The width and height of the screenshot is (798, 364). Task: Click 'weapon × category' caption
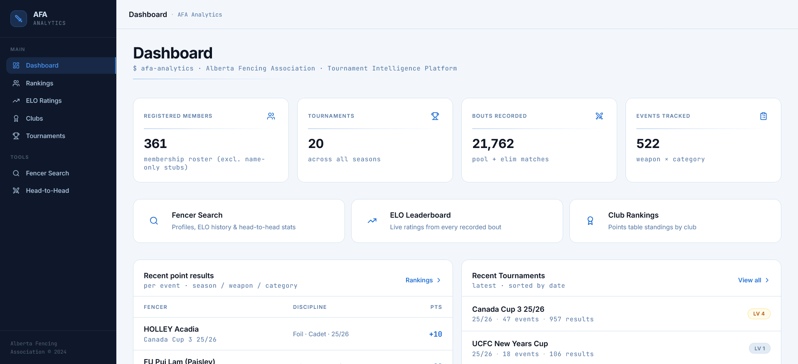coord(670,159)
